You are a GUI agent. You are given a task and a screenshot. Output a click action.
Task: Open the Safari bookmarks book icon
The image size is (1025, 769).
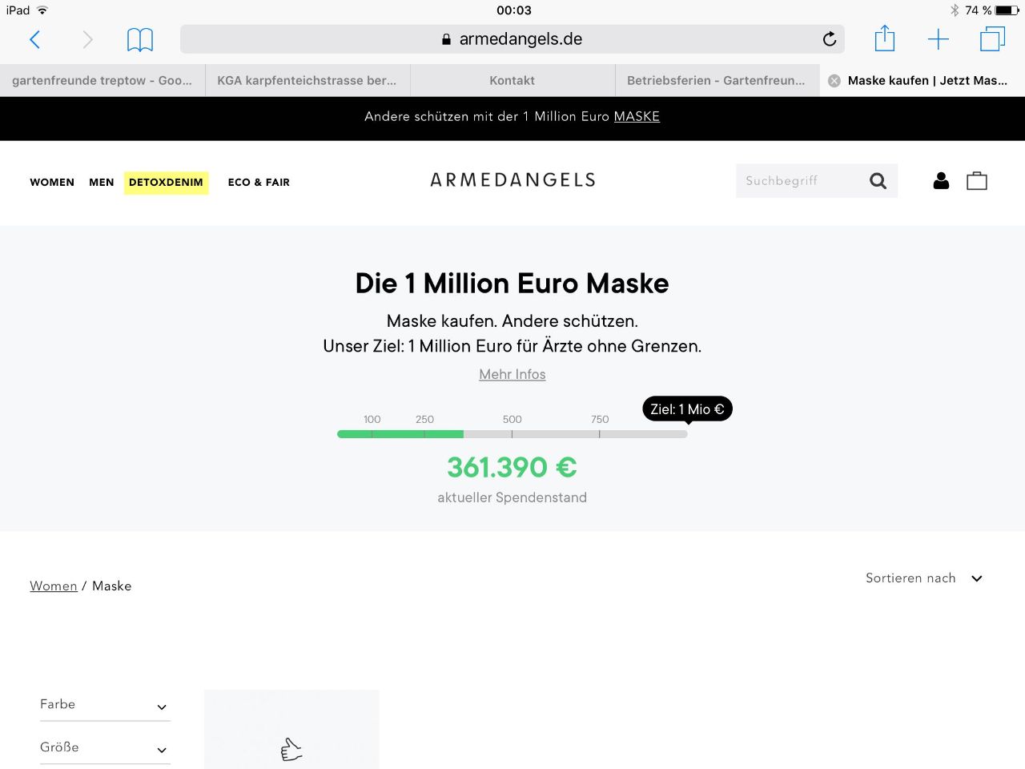pos(140,39)
